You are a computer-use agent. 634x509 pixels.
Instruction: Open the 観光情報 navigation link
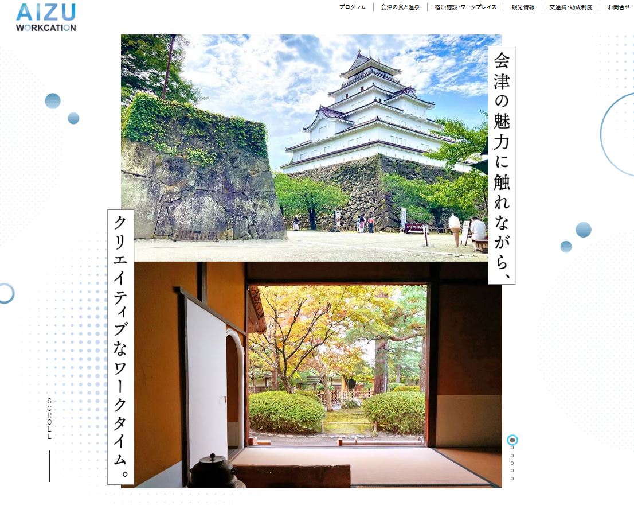coord(523,7)
